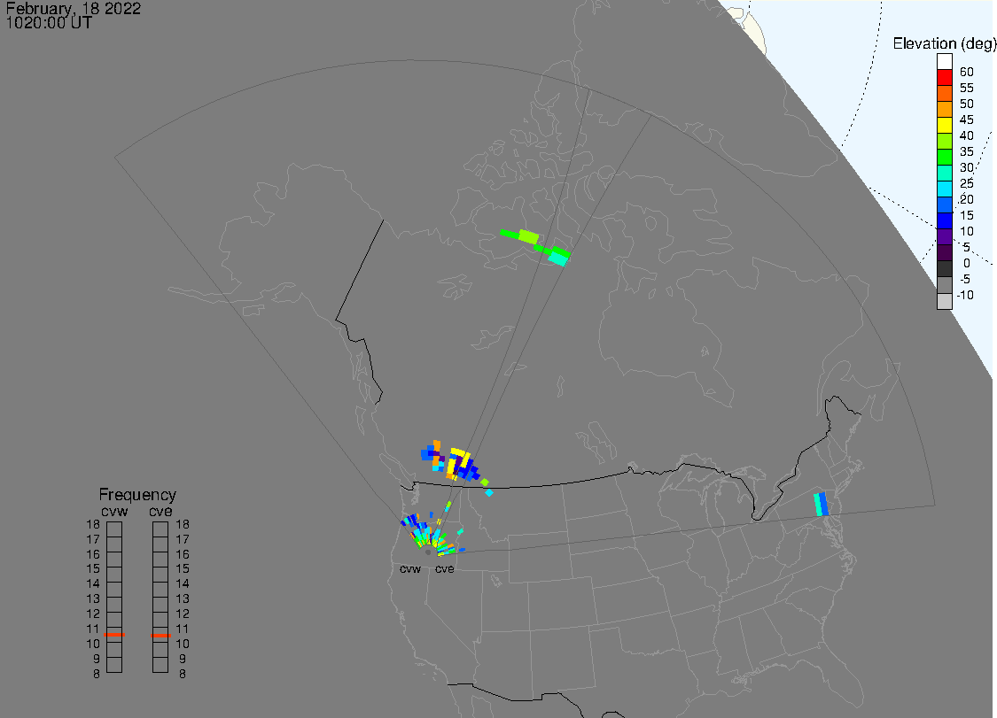Click the cvw radar label on the map

click(x=409, y=569)
